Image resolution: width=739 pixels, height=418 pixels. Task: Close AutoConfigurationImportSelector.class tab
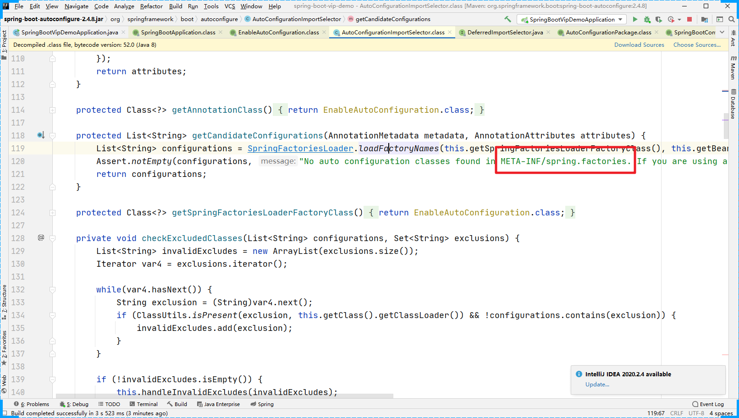(450, 32)
